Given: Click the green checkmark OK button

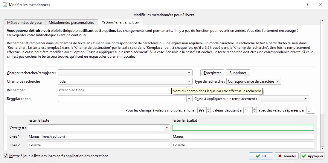Looking at the screenshot, I should (261, 156).
